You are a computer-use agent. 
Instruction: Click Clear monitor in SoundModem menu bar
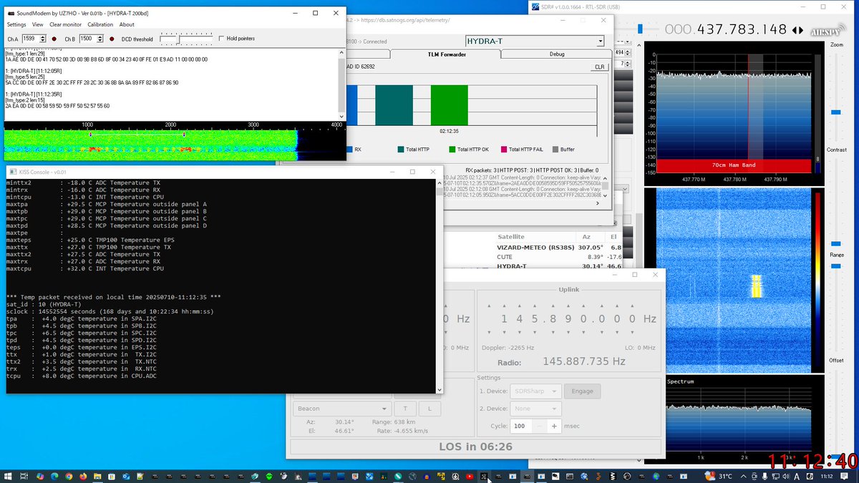pos(65,24)
